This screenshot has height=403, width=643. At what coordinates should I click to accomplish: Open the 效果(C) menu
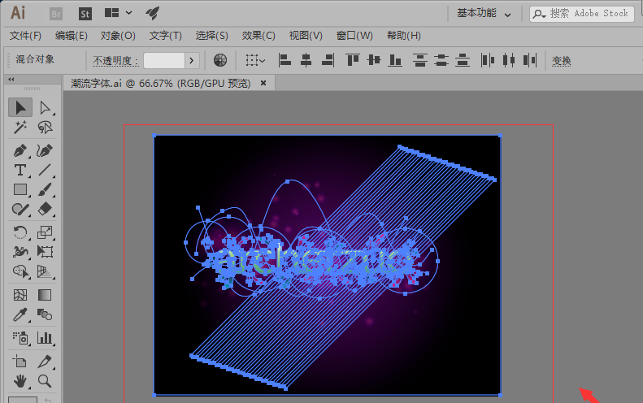tap(259, 36)
